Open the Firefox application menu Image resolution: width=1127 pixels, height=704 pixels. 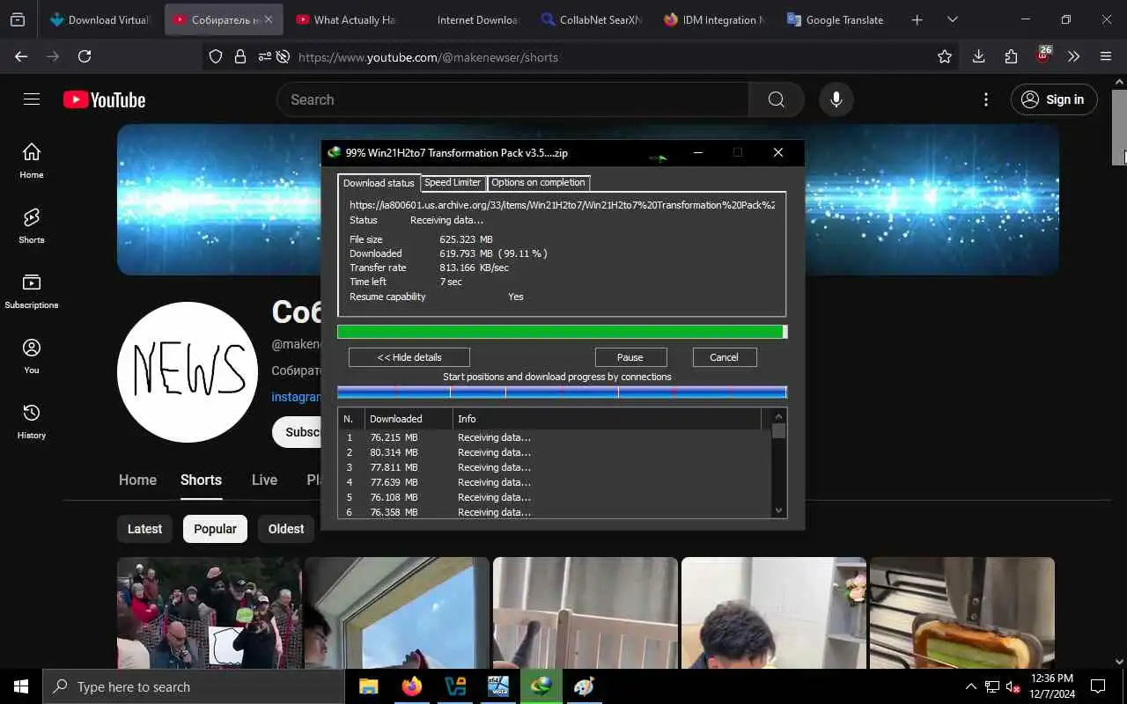pyautogui.click(x=1106, y=56)
